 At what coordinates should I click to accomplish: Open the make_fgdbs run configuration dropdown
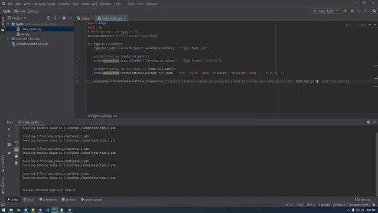[326, 11]
